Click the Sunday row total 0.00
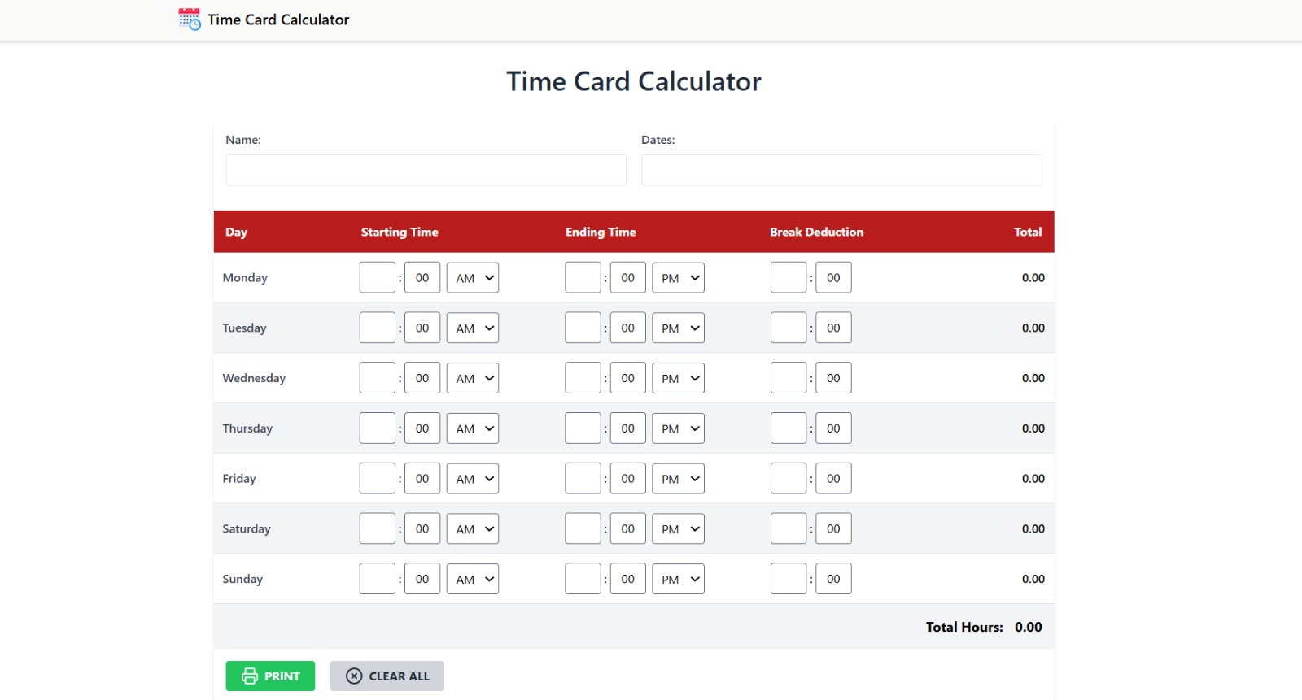The width and height of the screenshot is (1302, 700). [x=1033, y=579]
